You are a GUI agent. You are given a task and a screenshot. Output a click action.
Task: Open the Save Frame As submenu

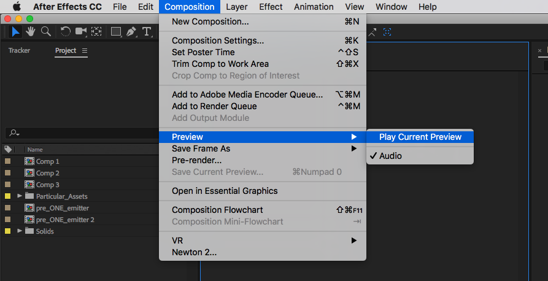click(263, 148)
